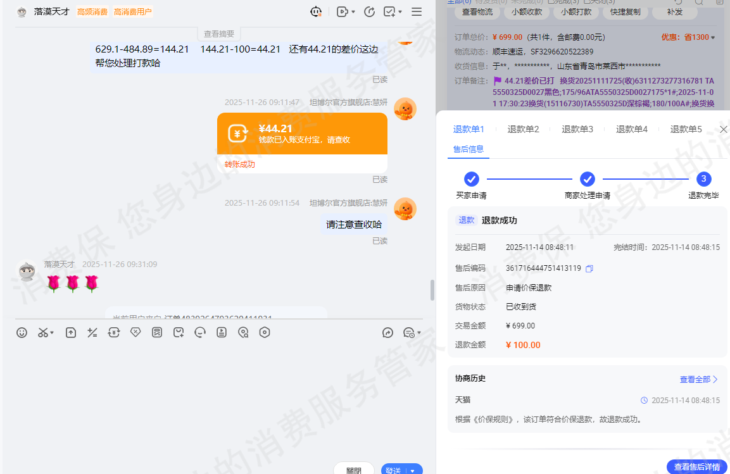Image resolution: width=730 pixels, height=474 pixels.
Task: Click the upload file icon
Action: pyautogui.click(x=71, y=332)
